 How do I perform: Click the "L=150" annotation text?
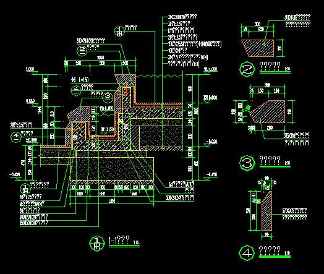tap(83, 80)
